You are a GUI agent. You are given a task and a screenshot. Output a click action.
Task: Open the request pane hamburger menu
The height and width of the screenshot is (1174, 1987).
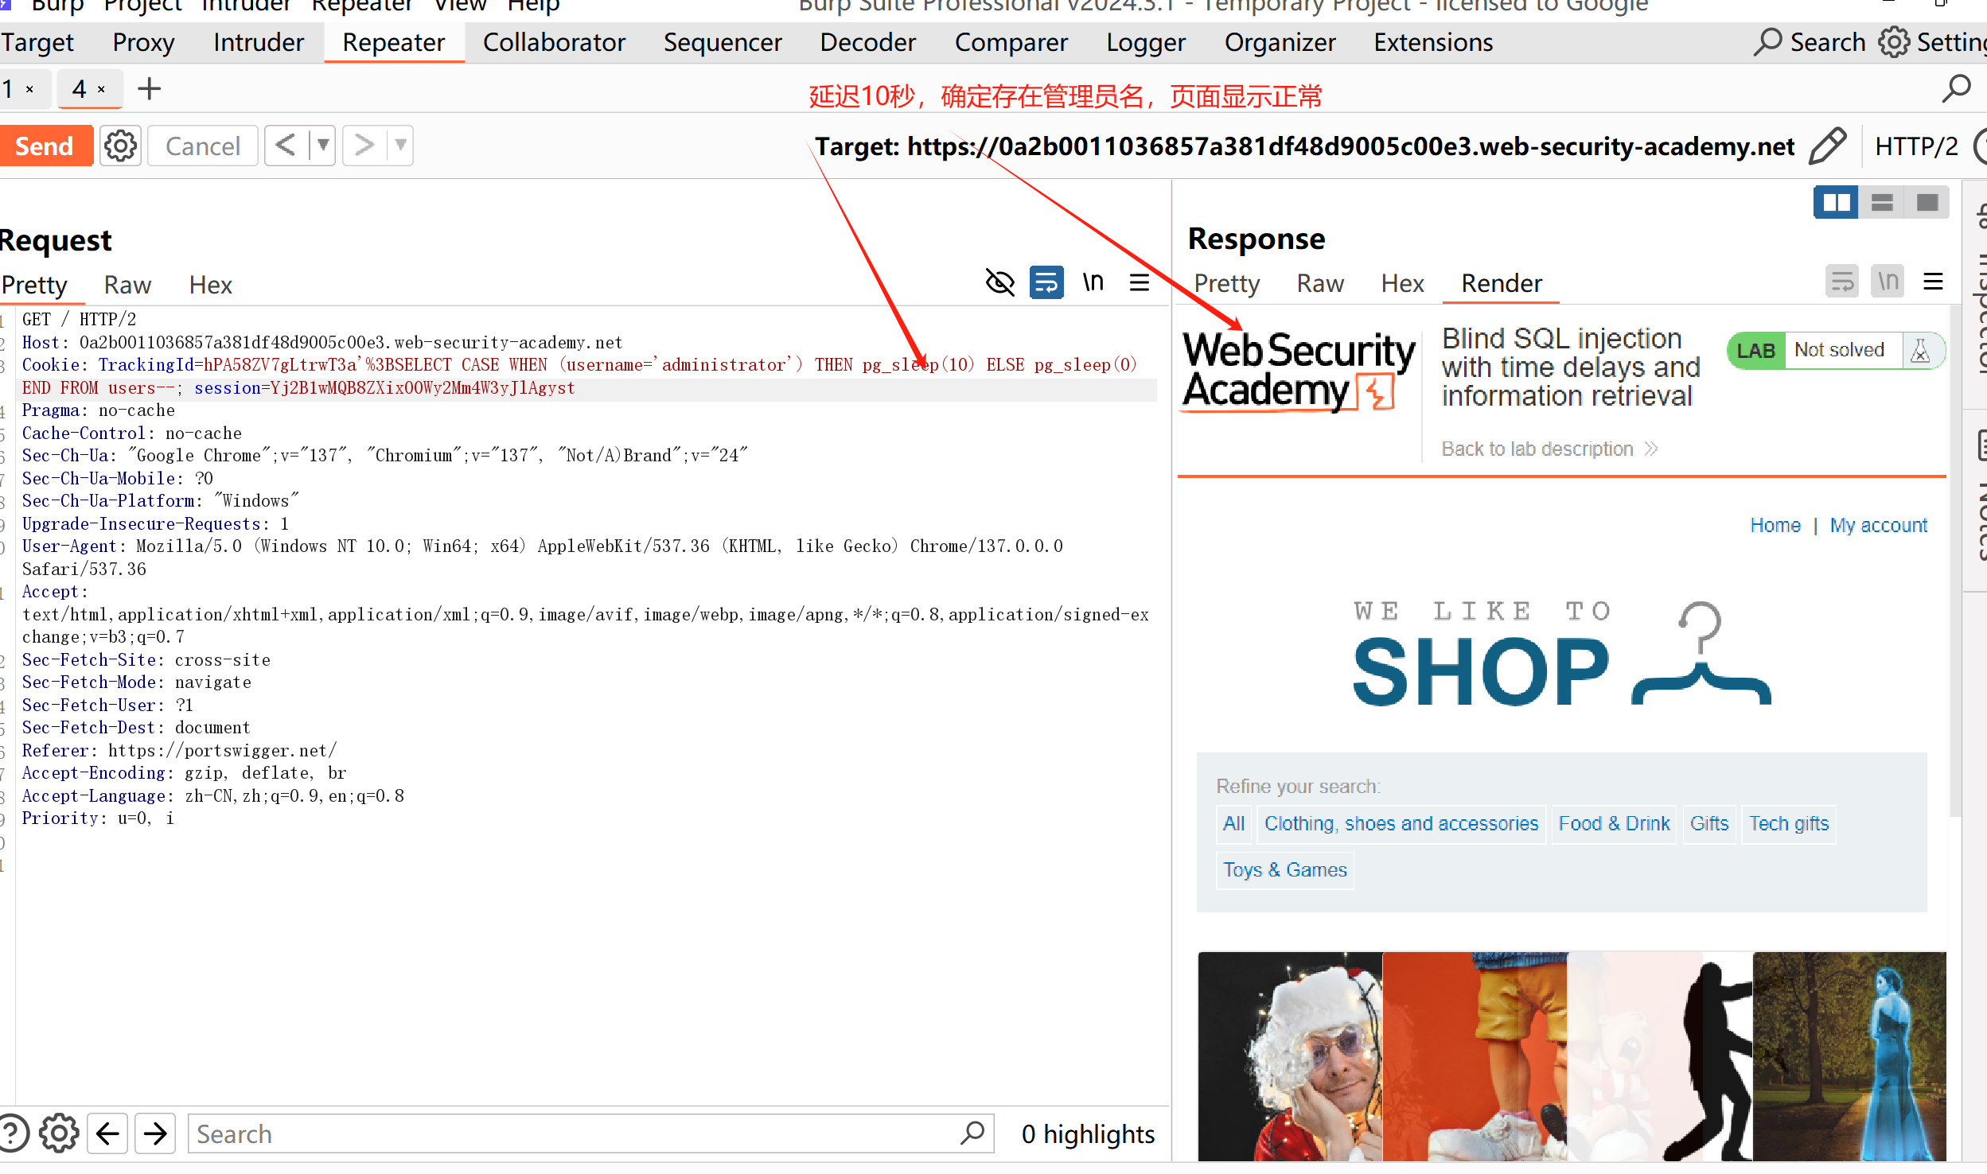point(1140,282)
